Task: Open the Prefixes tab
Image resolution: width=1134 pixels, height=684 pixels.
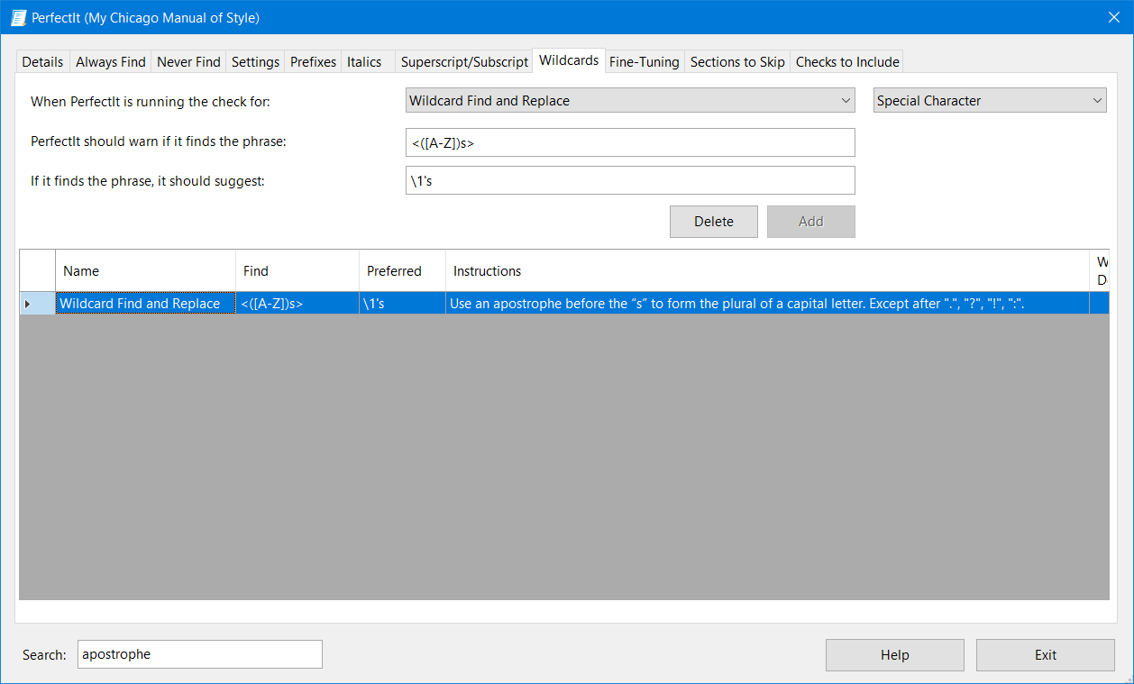Action: click(x=313, y=61)
